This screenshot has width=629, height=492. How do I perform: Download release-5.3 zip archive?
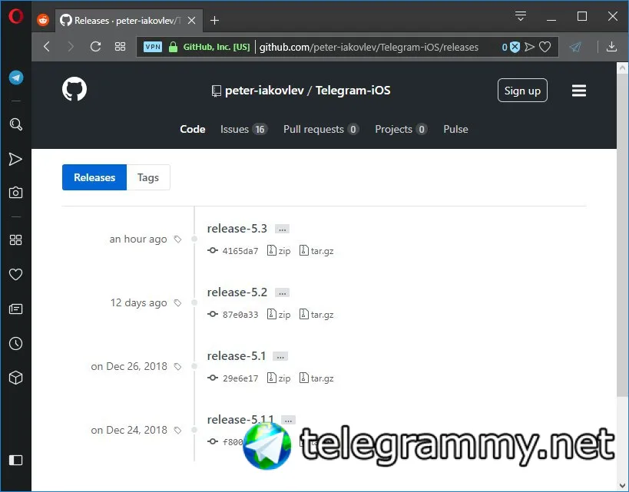click(279, 251)
